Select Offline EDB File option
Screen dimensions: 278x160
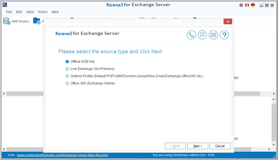coord(80,61)
